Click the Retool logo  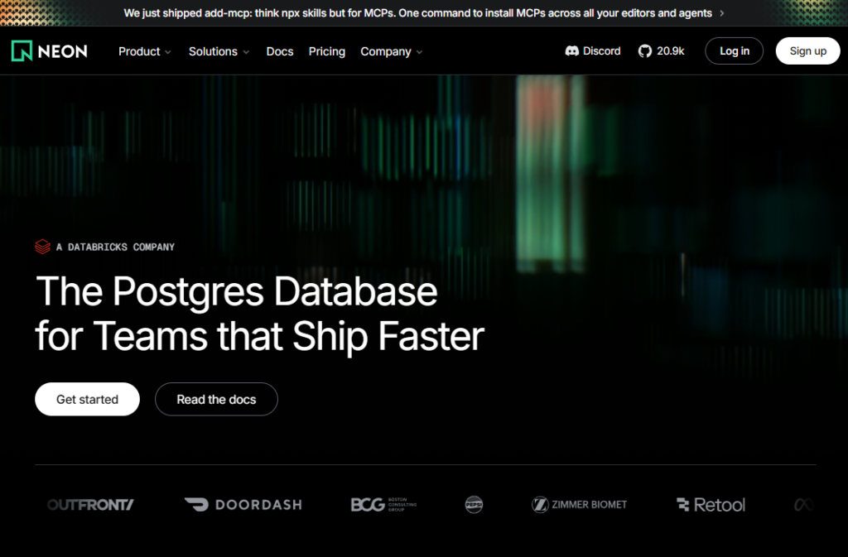pyautogui.click(x=711, y=504)
